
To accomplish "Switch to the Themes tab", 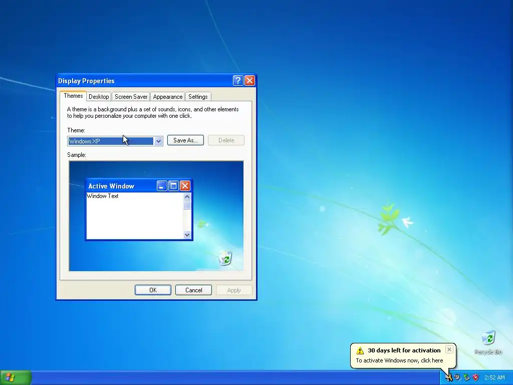I will (73, 96).
